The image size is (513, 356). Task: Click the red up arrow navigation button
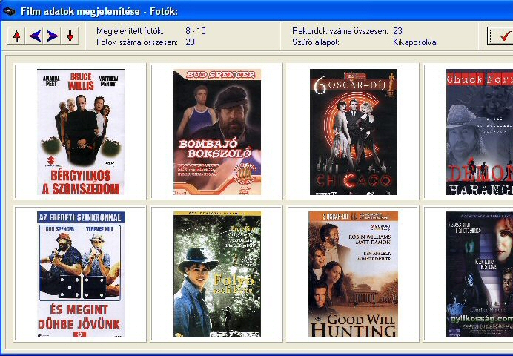17,36
